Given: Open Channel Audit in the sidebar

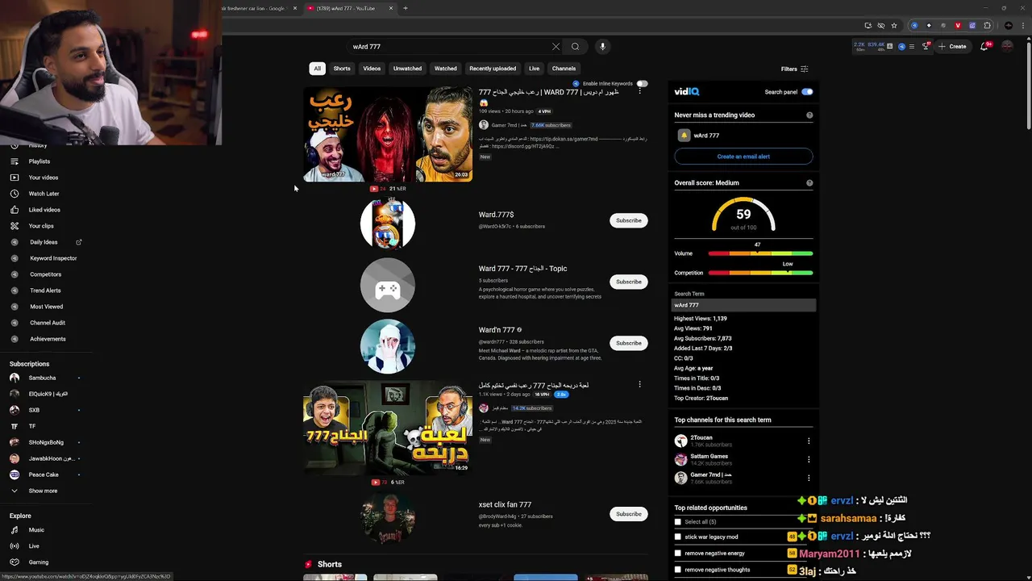Looking at the screenshot, I should click(x=46, y=323).
